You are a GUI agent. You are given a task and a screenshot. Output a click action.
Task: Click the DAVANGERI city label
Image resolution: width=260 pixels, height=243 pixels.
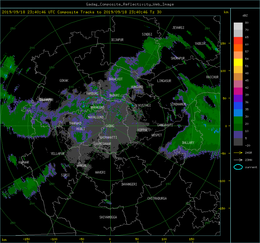coord(129,184)
